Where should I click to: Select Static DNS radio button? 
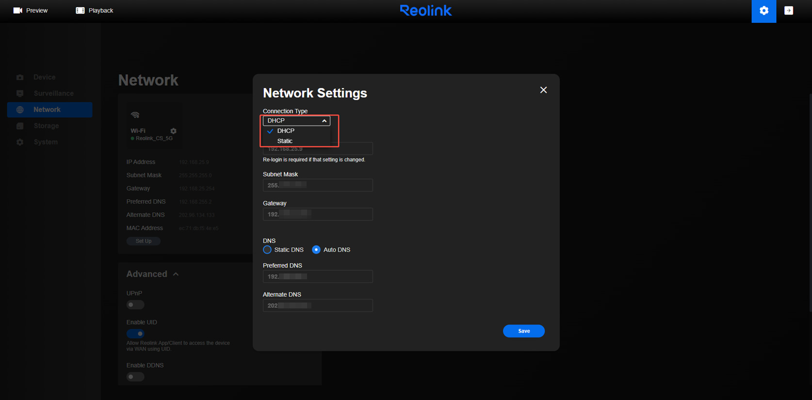(267, 250)
